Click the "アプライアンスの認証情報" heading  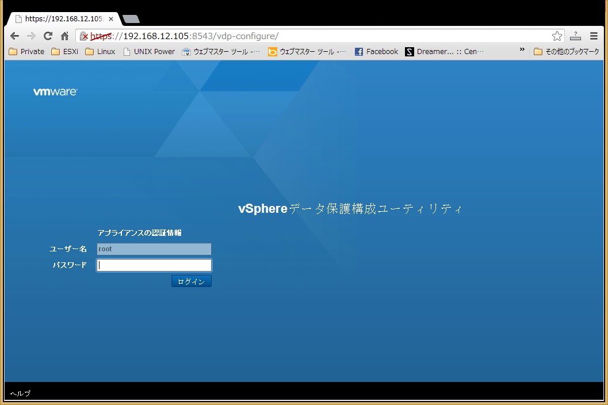coord(139,233)
